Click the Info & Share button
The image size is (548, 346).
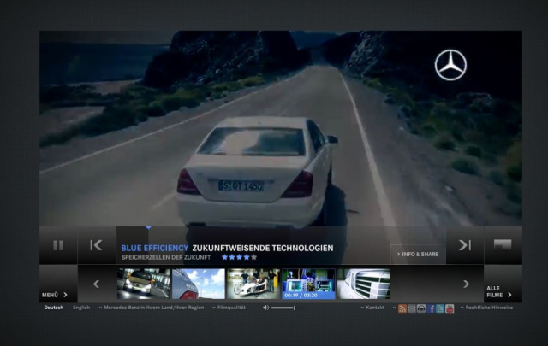click(x=418, y=254)
